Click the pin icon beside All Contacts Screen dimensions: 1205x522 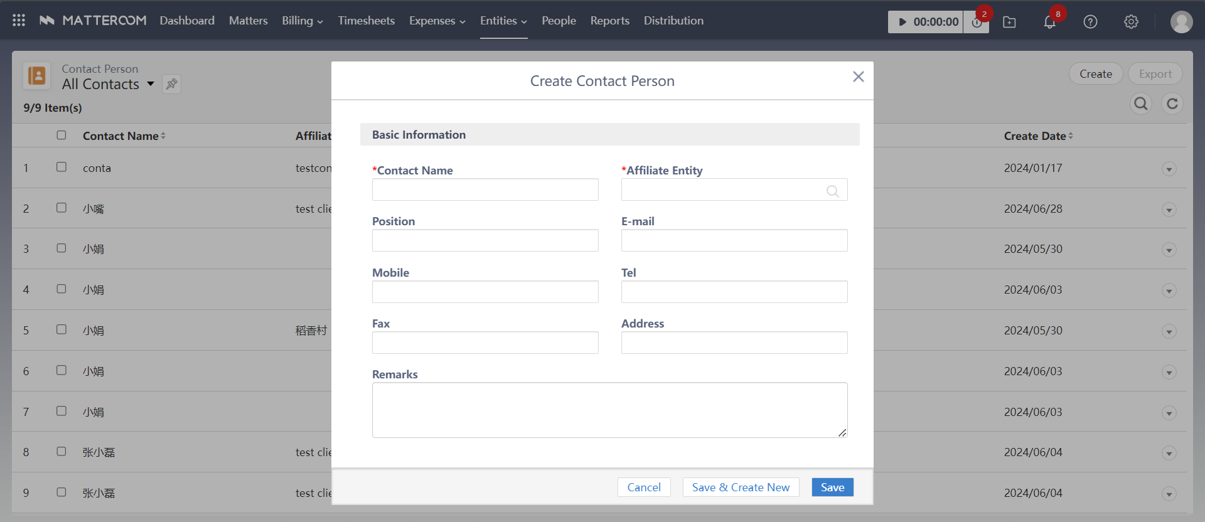tap(171, 84)
